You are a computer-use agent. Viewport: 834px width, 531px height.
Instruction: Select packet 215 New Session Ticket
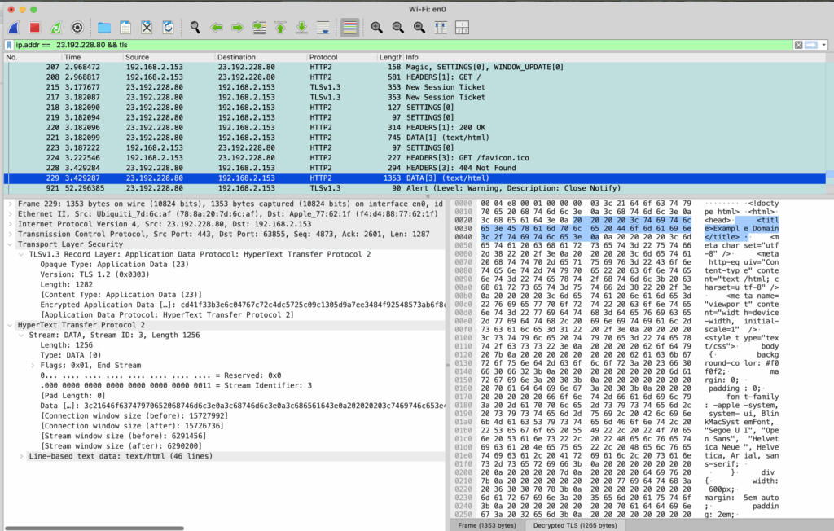[415, 87]
